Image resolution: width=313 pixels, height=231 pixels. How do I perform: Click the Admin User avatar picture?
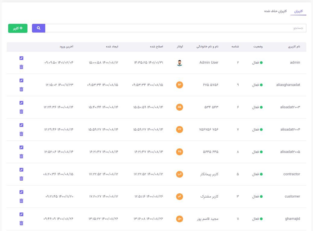179,63
